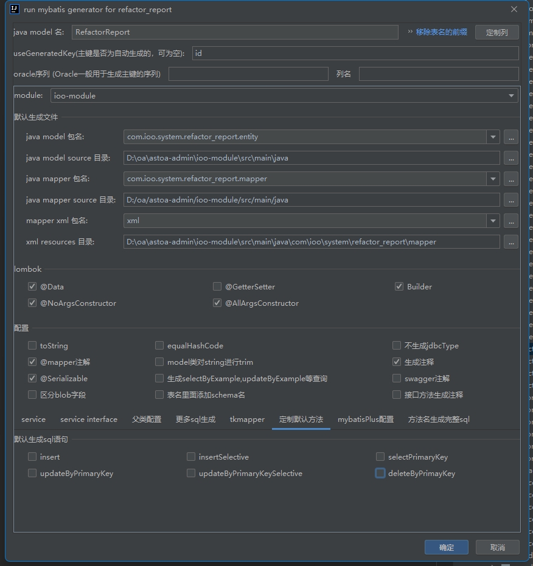Click browse button for java model source directory
The height and width of the screenshot is (566, 533).
click(x=511, y=158)
